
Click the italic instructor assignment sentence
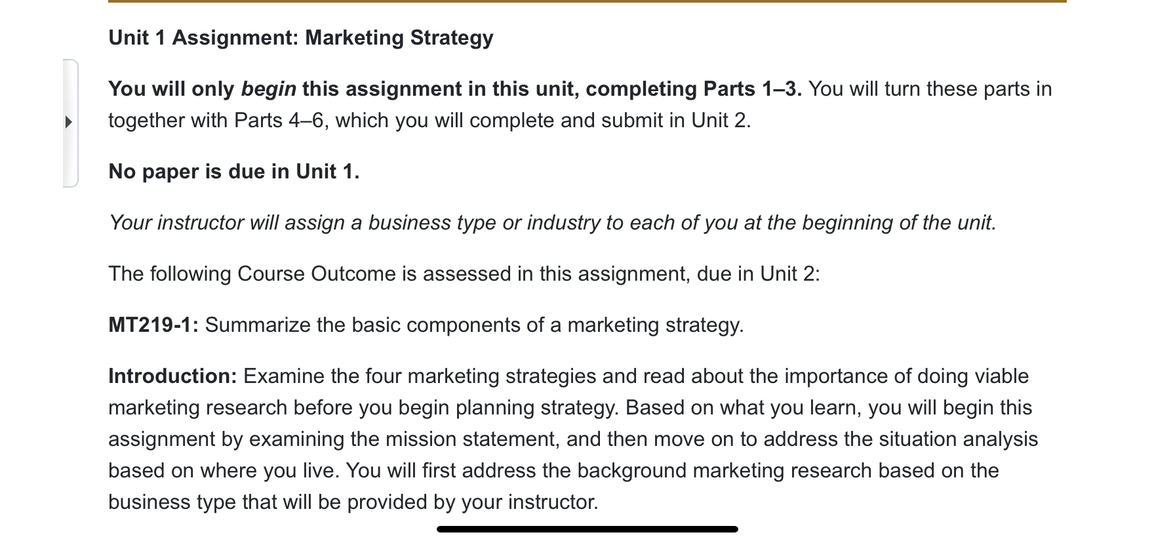[x=552, y=223]
